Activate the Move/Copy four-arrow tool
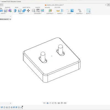 28,11
